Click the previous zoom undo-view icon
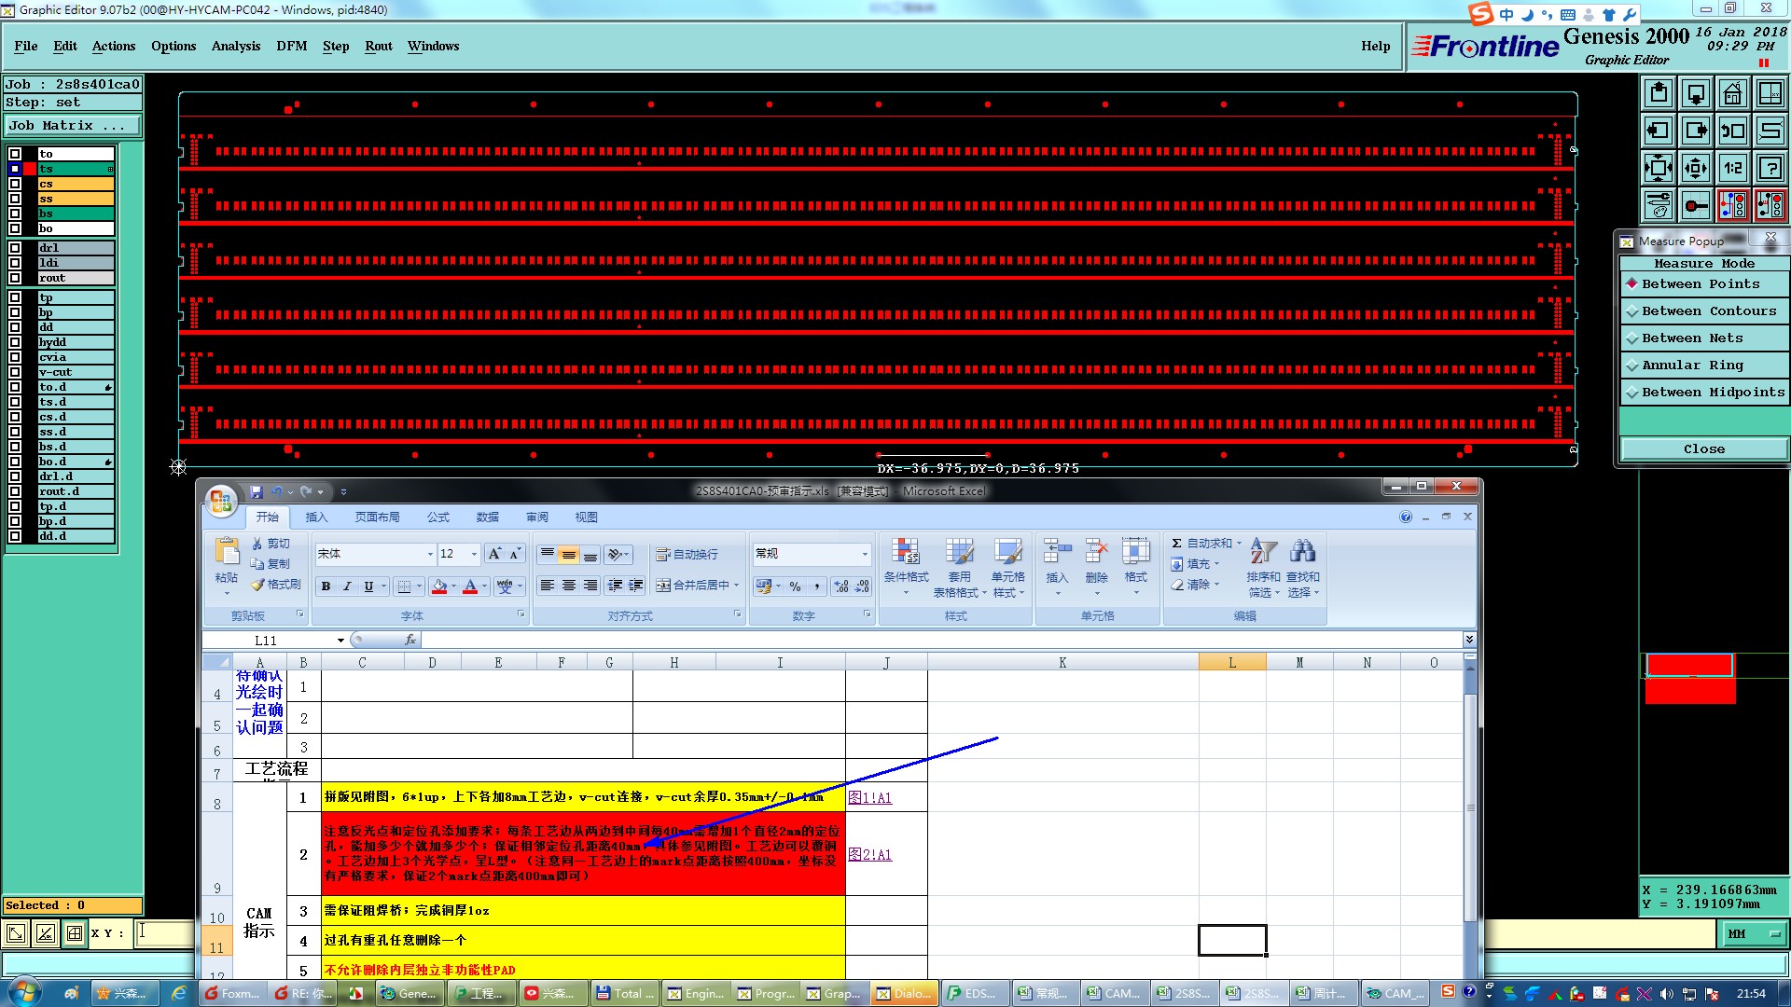This screenshot has height=1007, width=1791. point(1732,131)
